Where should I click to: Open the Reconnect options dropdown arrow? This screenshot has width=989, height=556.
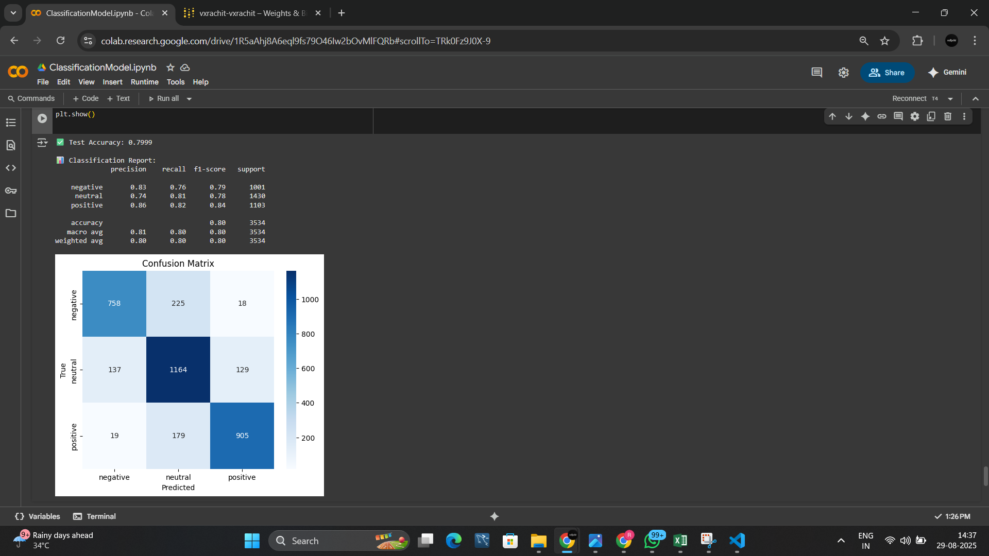[x=950, y=99]
